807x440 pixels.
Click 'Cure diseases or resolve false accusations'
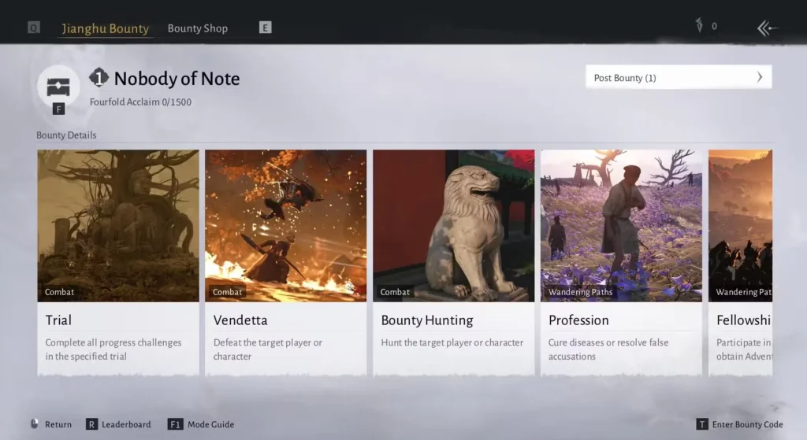pyautogui.click(x=608, y=349)
